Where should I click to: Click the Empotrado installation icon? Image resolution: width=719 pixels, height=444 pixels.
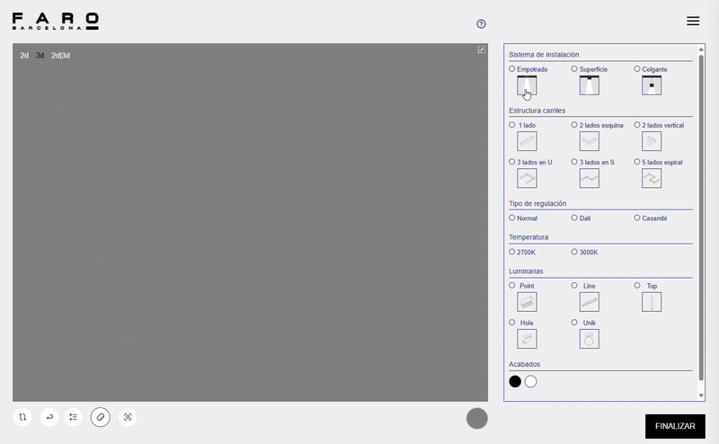527,85
